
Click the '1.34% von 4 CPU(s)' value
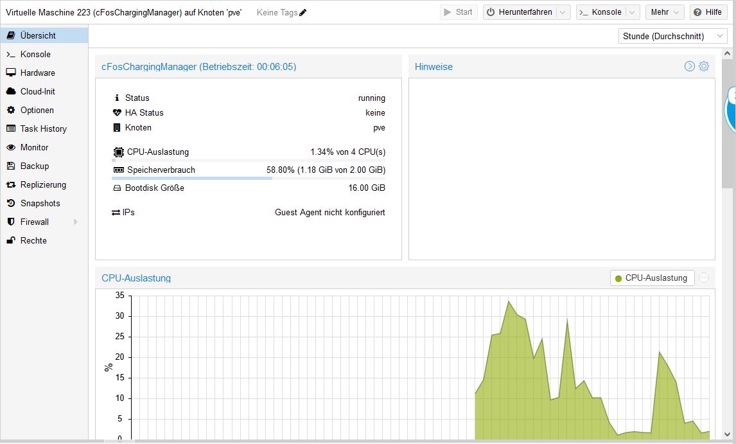click(348, 152)
